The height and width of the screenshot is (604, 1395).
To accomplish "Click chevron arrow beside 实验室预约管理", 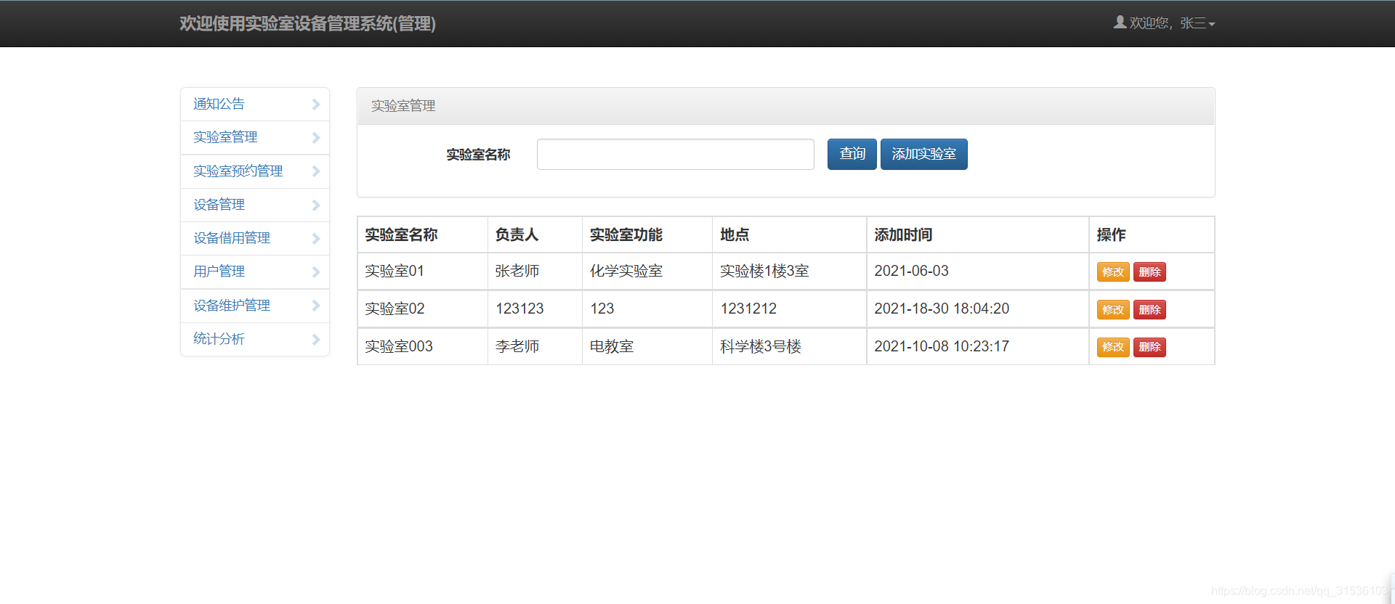I will click(315, 171).
